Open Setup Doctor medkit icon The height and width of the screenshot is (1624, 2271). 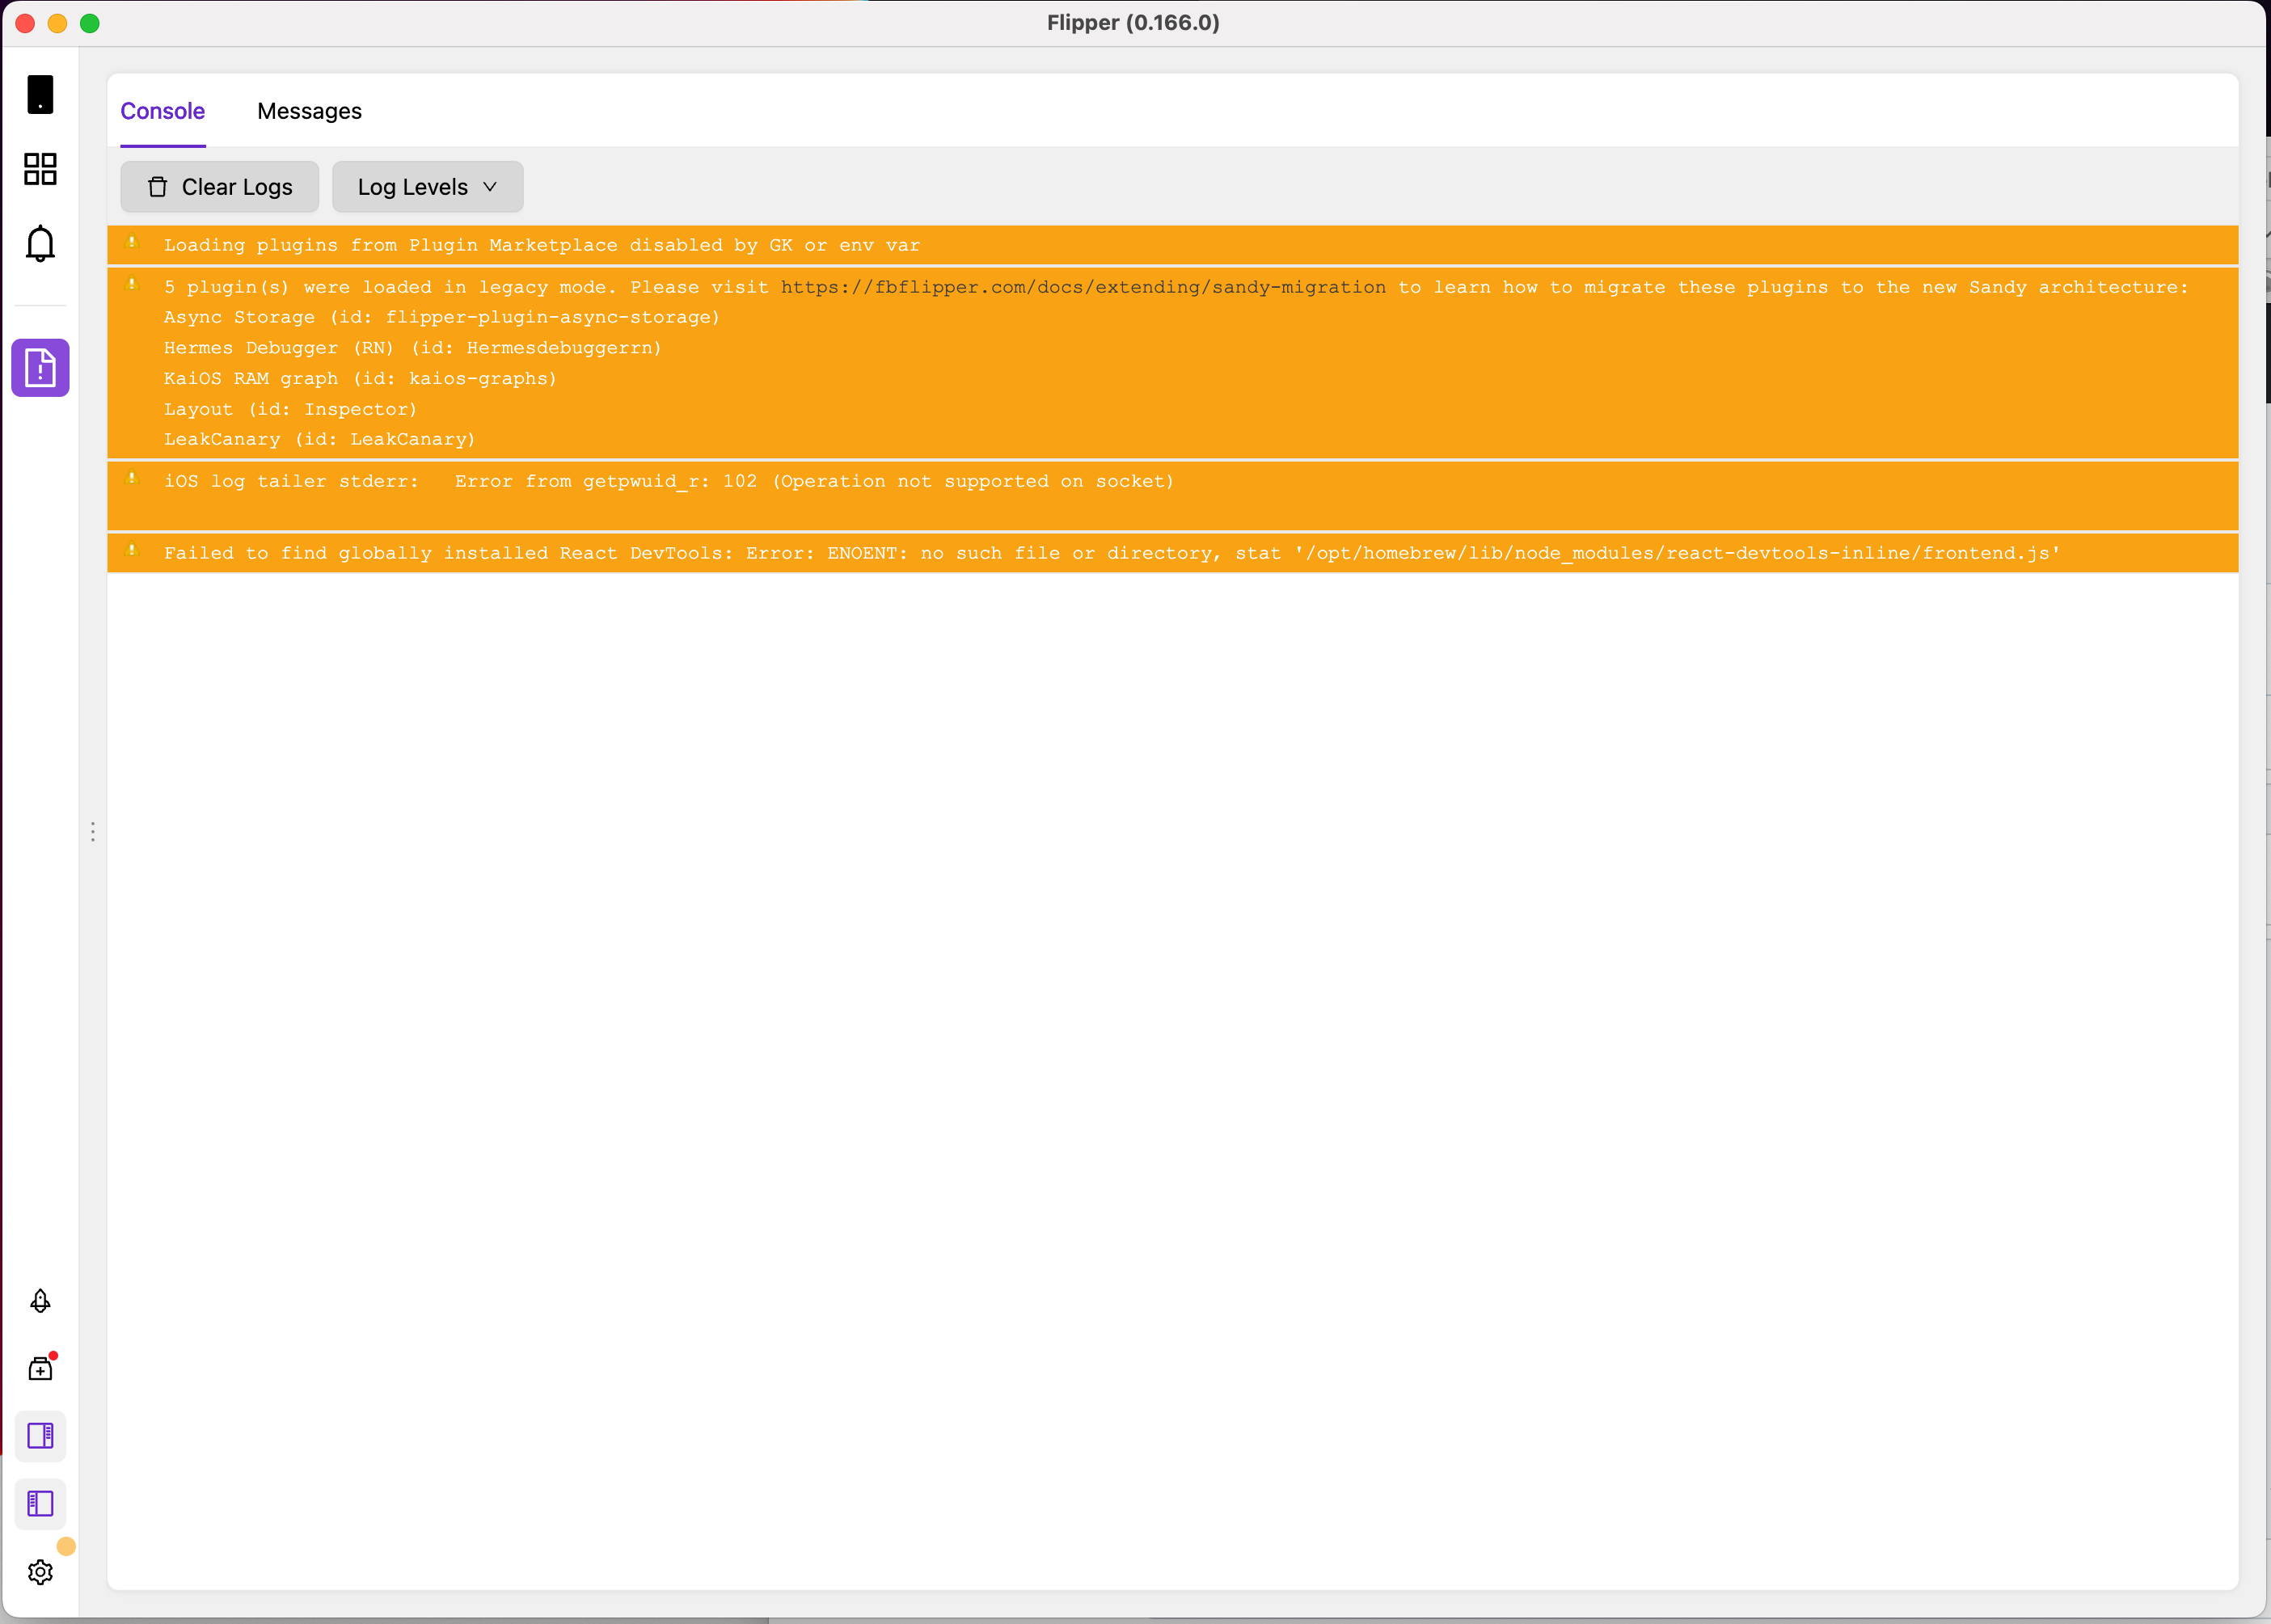(40, 1369)
